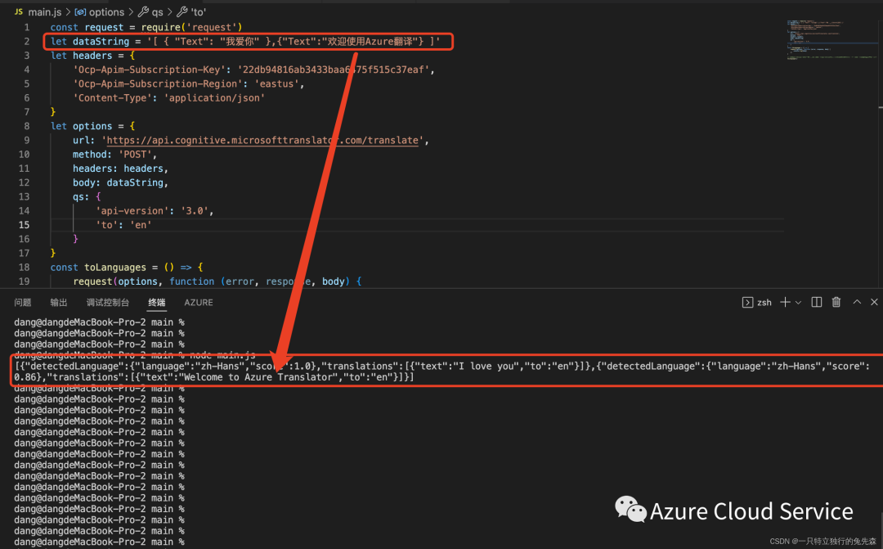Click the 'api-version' key
Screen dimensions: 883x549
pos(132,211)
